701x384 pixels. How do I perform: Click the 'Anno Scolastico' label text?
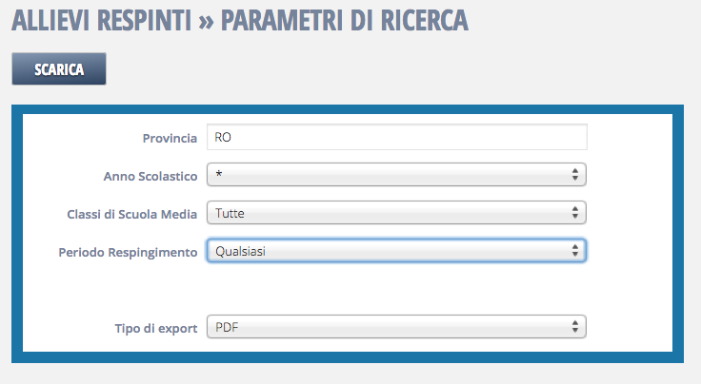[150, 176]
